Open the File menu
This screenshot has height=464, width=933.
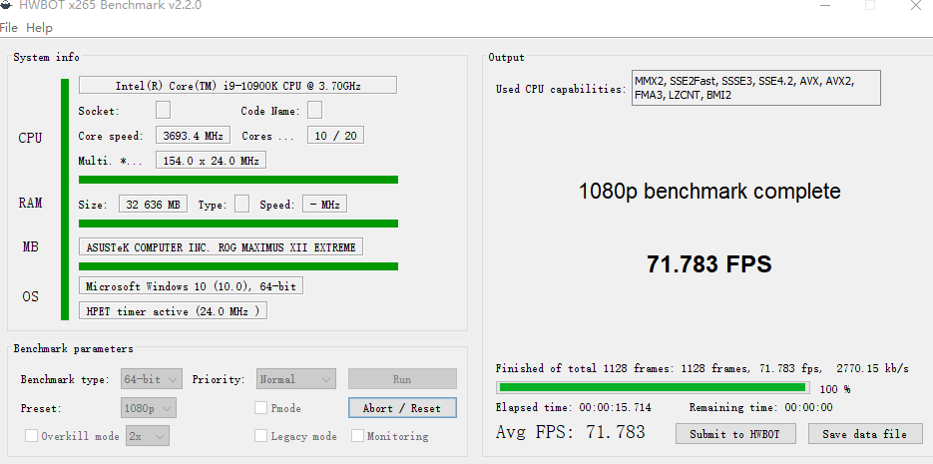9,27
